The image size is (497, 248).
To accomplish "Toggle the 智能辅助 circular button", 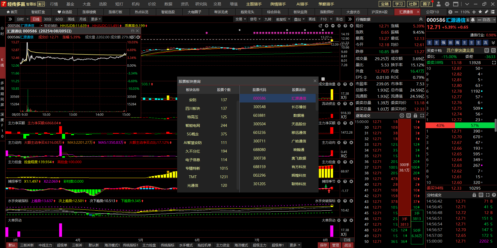I will (42, 26).
